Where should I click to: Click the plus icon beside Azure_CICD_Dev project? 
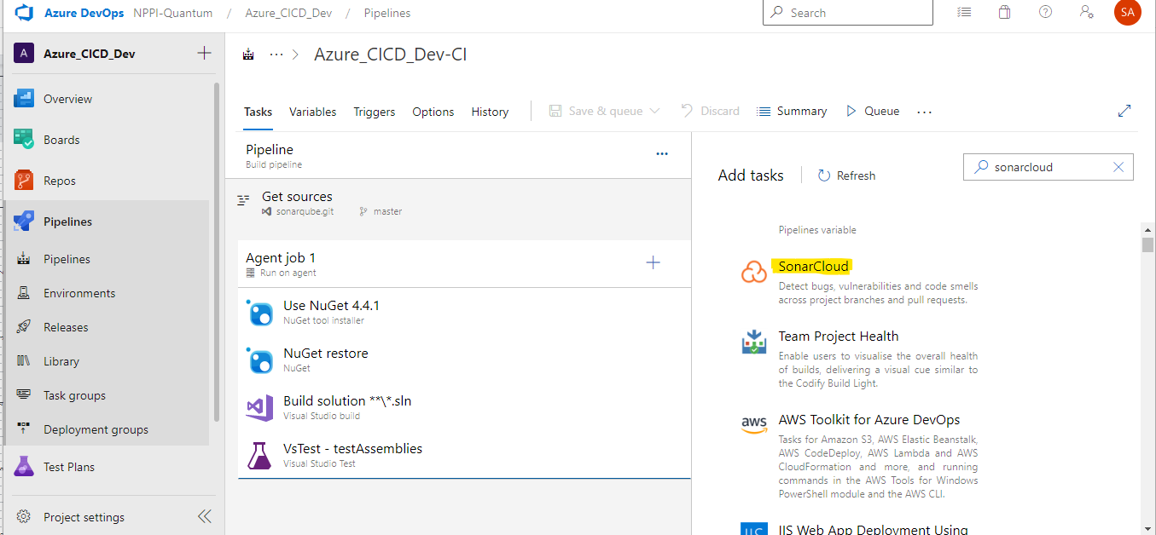(x=204, y=54)
